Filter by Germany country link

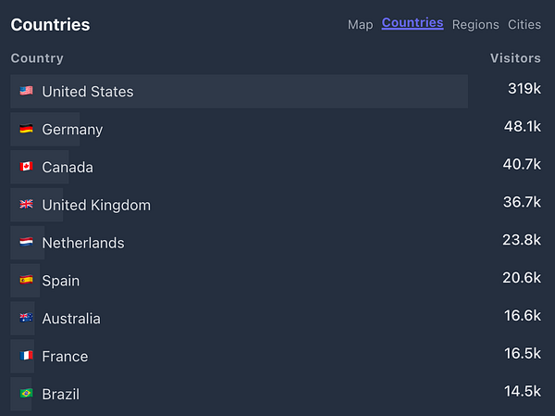point(72,130)
